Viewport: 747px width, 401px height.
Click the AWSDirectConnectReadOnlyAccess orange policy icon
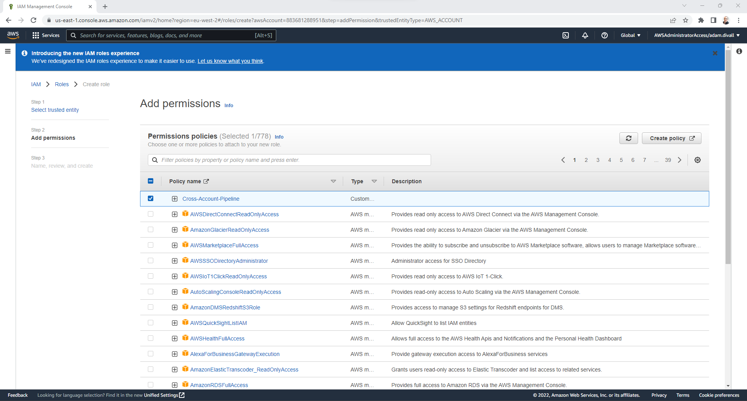pos(186,214)
